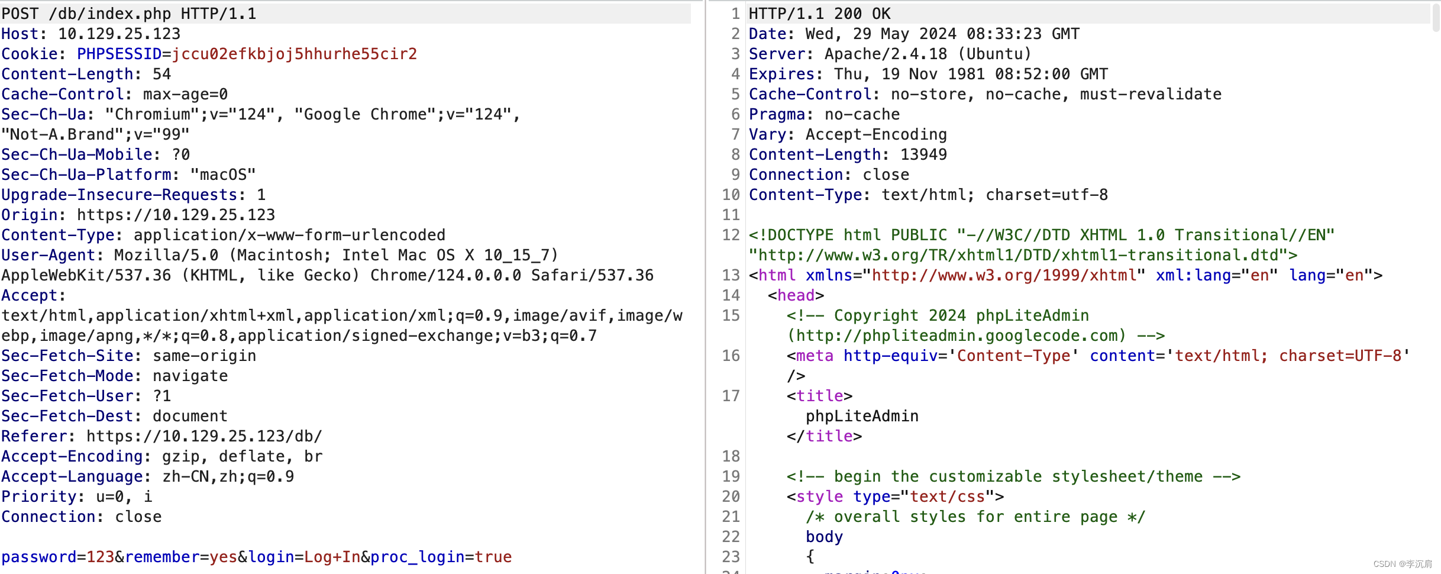
Task: Click the User-Agent header line
Action: [280, 255]
